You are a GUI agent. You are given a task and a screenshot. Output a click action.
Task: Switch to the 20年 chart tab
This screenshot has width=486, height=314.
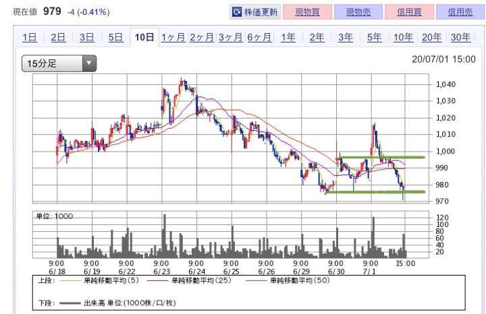(x=432, y=38)
